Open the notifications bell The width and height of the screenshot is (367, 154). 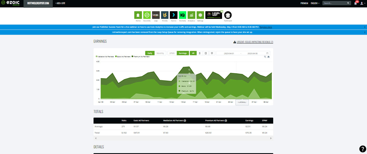point(356,3)
